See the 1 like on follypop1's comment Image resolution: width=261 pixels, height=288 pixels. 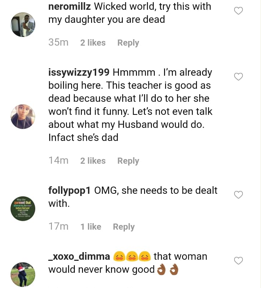pos(91,227)
